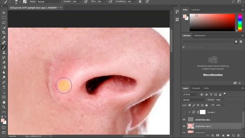This screenshot has height=138, width=245.
Task: Toggle layer filtering on or off
Action: [225, 94]
